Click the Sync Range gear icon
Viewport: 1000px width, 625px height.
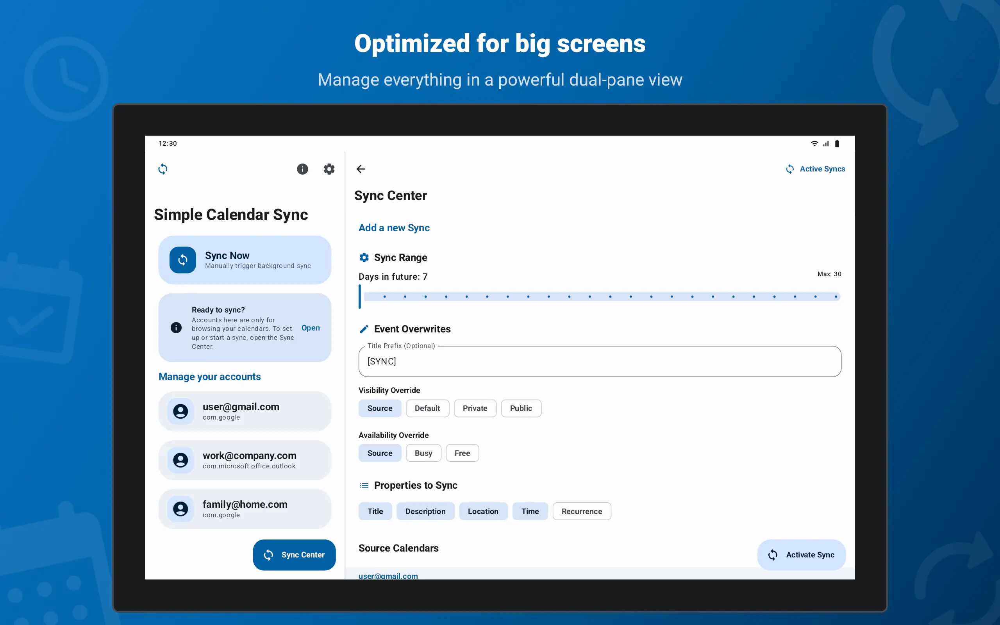pos(364,257)
